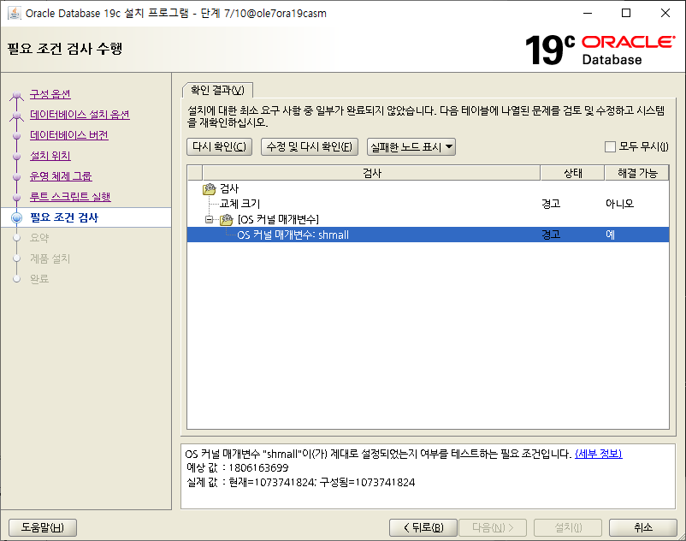This screenshot has width=686, height=541.
Task: Click the 검사 column header
Action: (x=371, y=173)
